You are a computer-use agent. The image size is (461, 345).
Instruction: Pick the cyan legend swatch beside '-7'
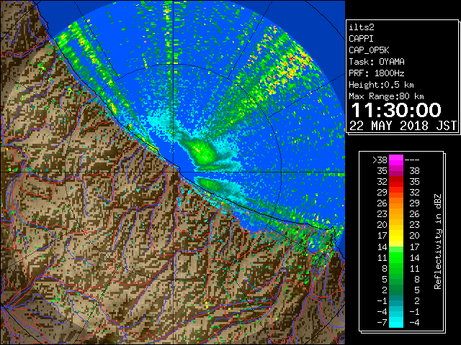point(396,322)
